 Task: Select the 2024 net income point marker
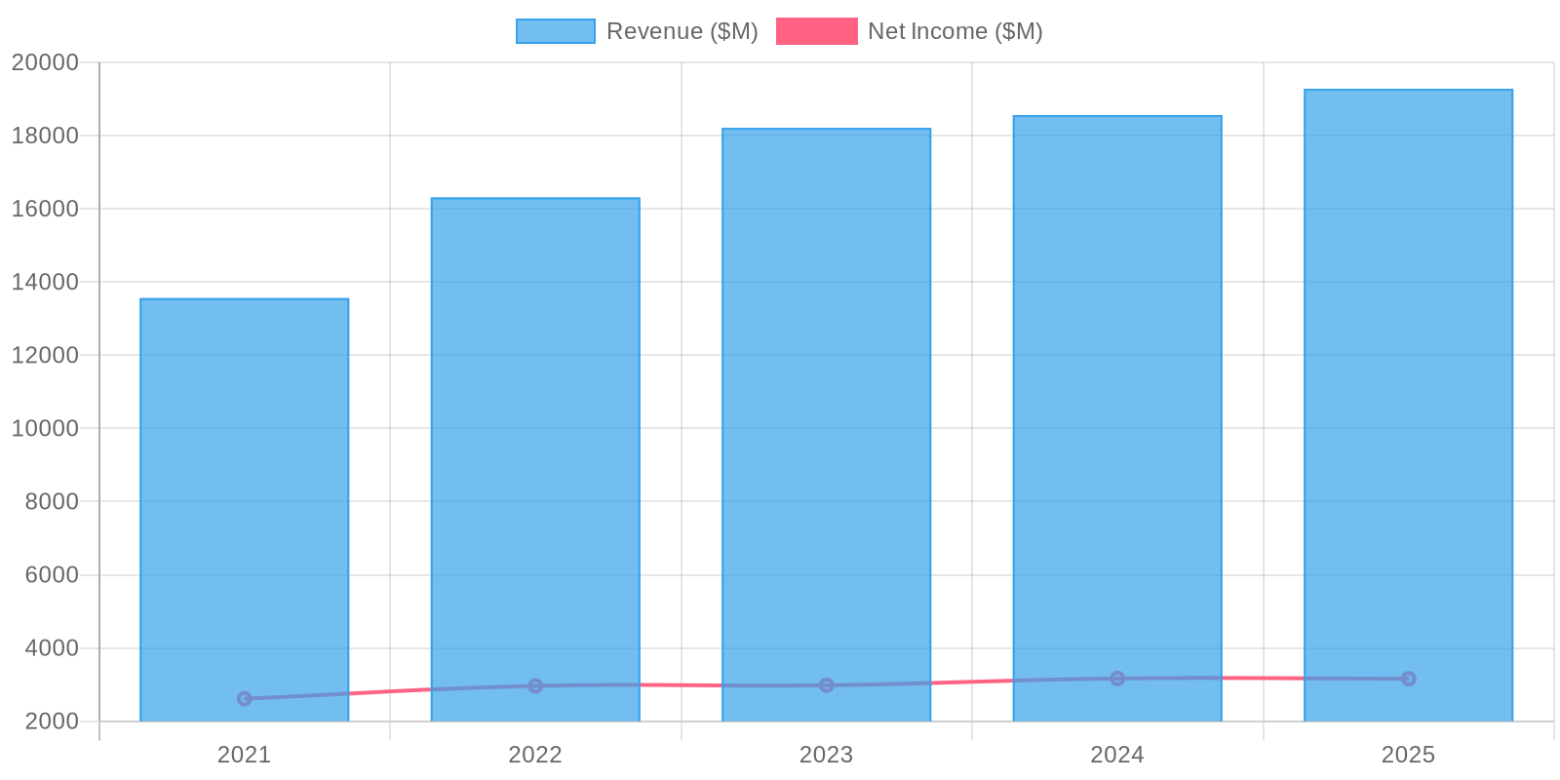click(x=1117, y=679)
